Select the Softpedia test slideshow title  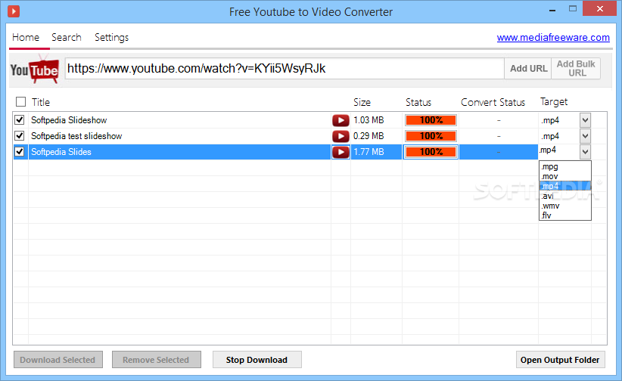tap(76, 136)
